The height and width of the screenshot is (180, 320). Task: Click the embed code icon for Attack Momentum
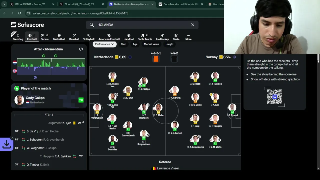coord(81,49)
